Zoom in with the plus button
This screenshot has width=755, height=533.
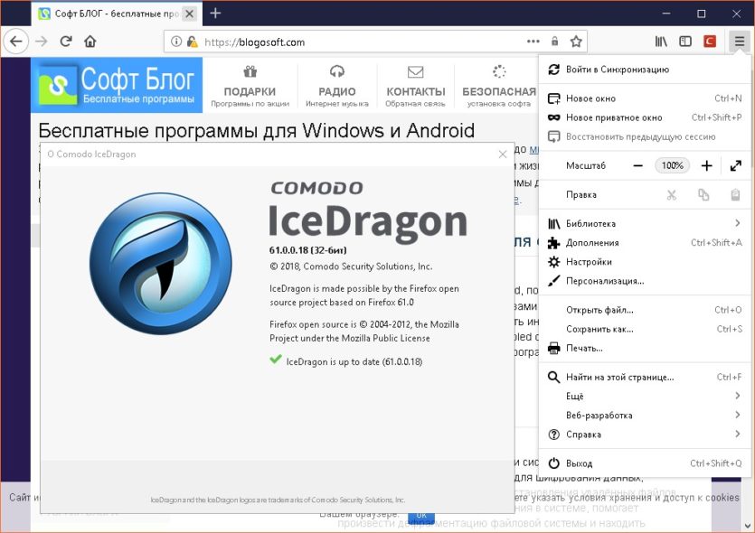[706, 166]
